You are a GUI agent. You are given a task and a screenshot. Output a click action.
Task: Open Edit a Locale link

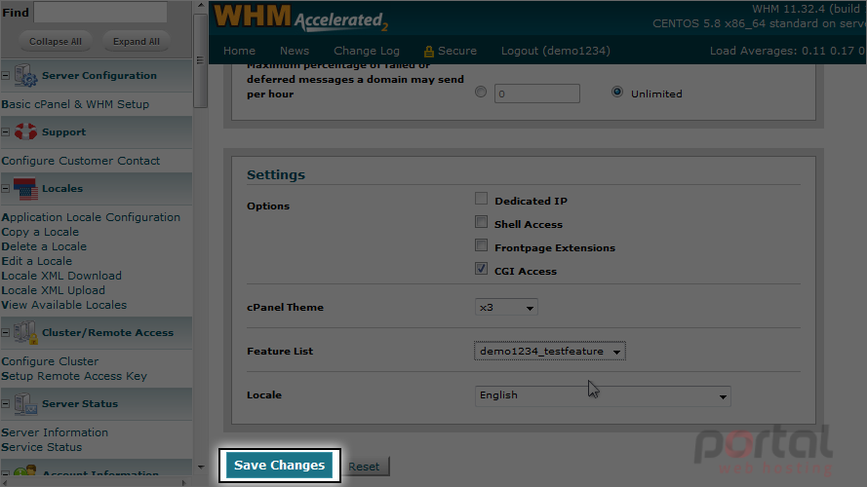(36, 261)
